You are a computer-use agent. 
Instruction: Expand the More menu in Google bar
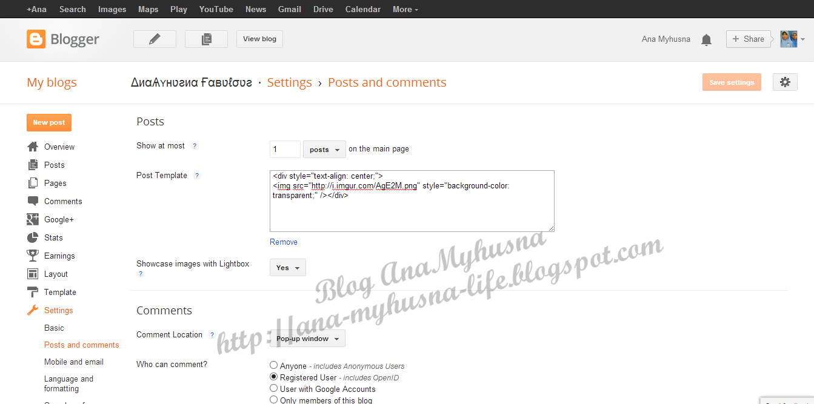point(405,9)
